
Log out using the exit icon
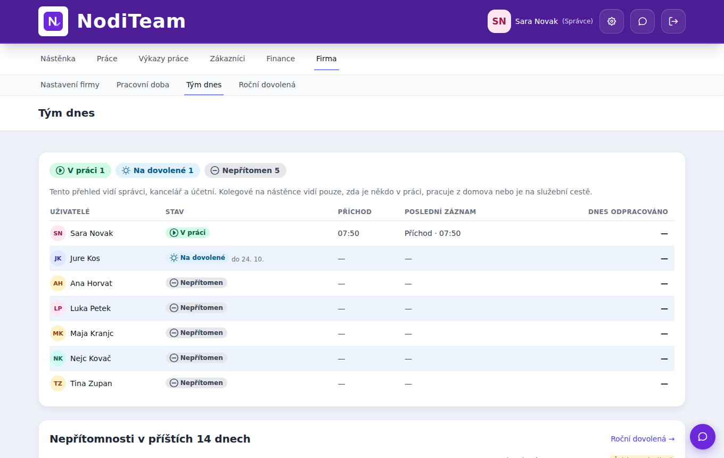(673, 21)
